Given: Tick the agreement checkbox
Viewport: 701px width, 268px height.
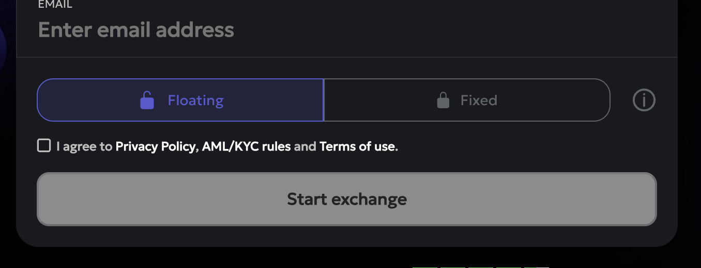Looking at the screenshot, I should [44, 146].
